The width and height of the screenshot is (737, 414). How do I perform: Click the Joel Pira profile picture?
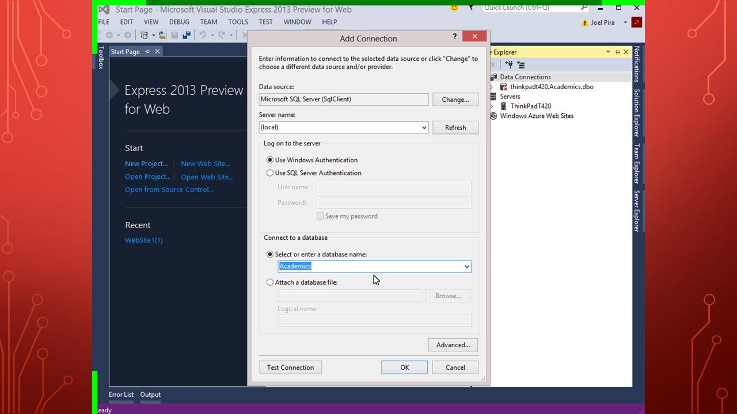tap(636, 22)
